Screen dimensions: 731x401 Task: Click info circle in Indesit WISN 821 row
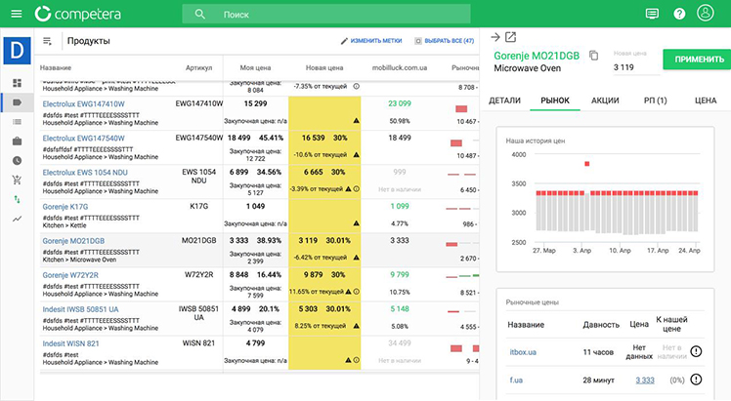[356, 360]
